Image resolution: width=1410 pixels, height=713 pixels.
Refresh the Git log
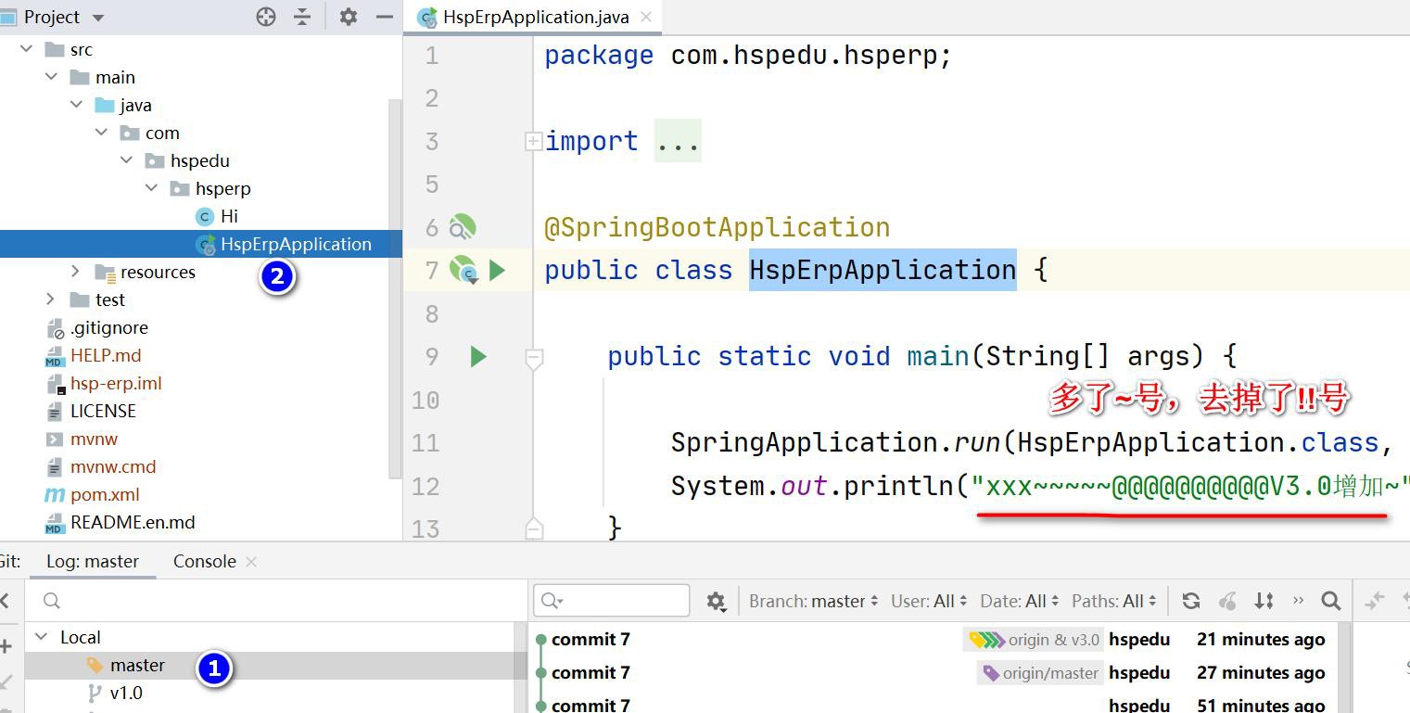[x=1191, y=601]
